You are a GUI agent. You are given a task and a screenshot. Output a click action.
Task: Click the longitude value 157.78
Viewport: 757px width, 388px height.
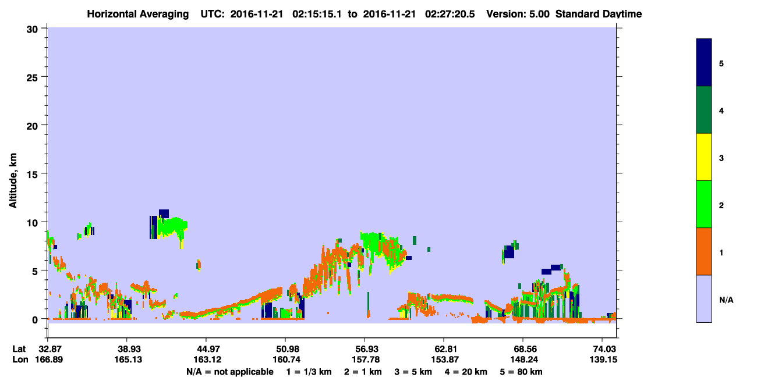click(365, 359)
